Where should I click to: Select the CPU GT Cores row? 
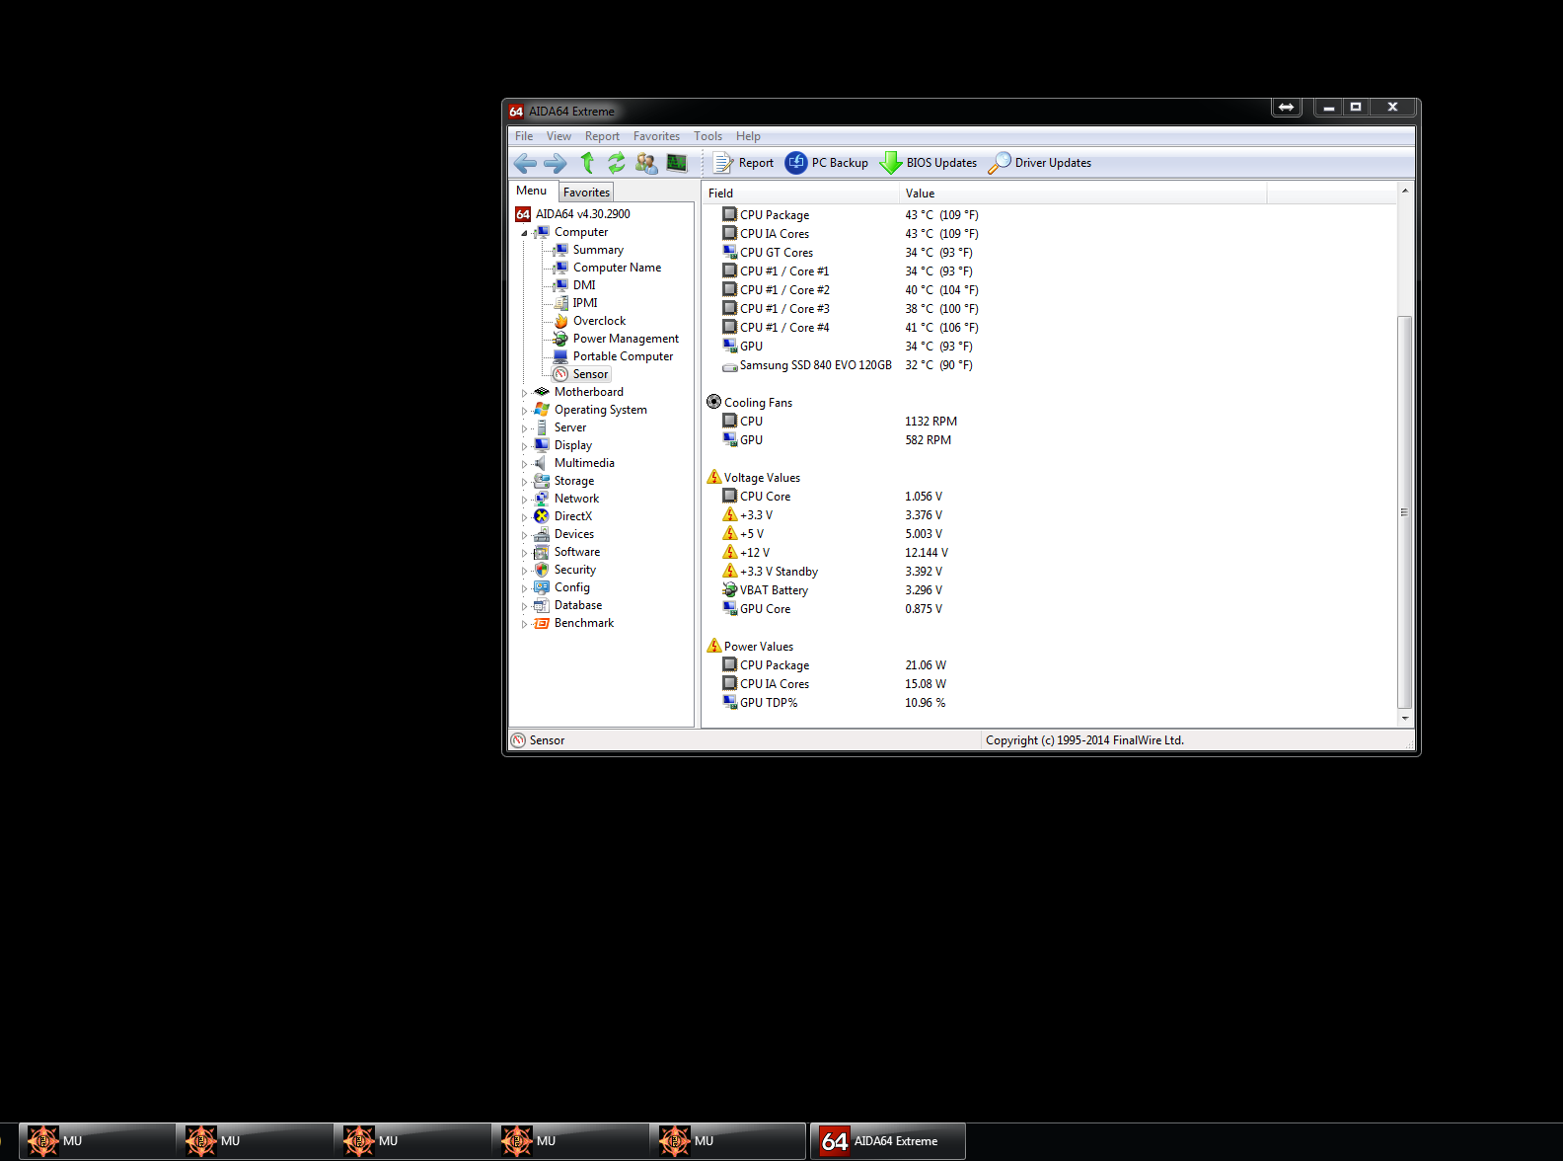pos(1048,253)
